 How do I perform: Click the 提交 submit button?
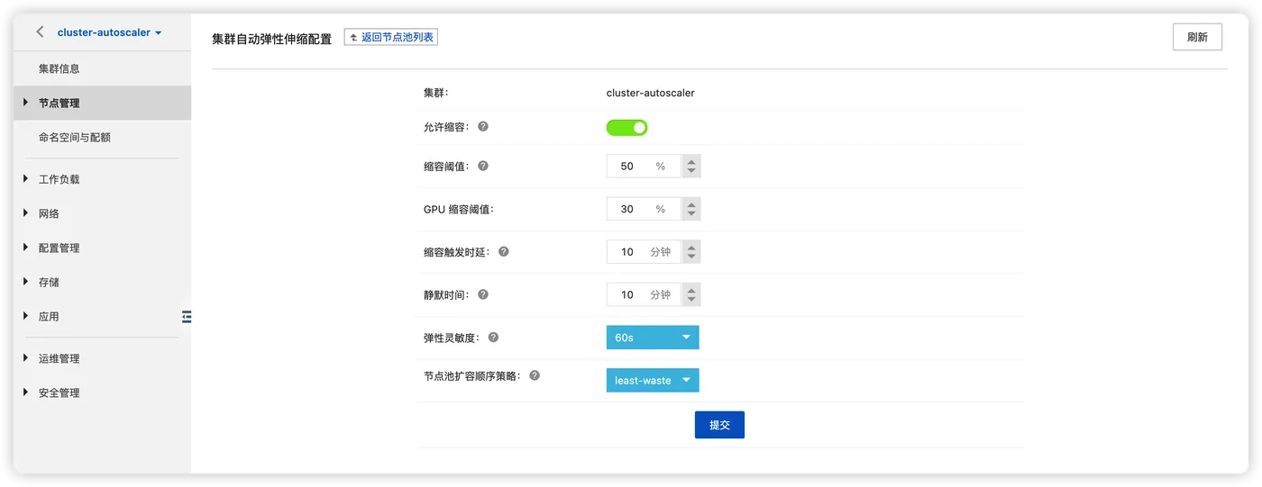(x=719, y=425)
